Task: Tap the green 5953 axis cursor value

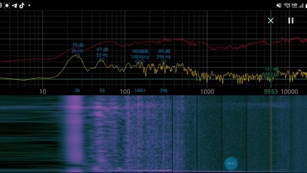Action: 271,92
